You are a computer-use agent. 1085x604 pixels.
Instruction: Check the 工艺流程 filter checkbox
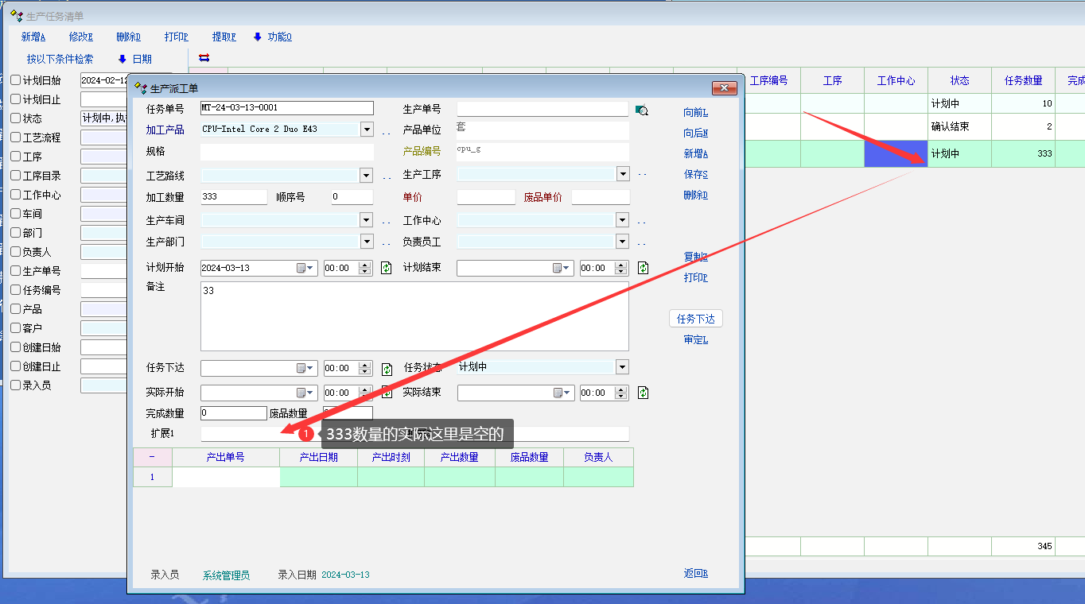click(16, 137)
